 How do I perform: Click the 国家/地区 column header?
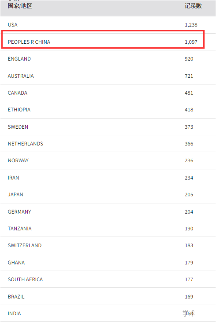pos(20,6)
